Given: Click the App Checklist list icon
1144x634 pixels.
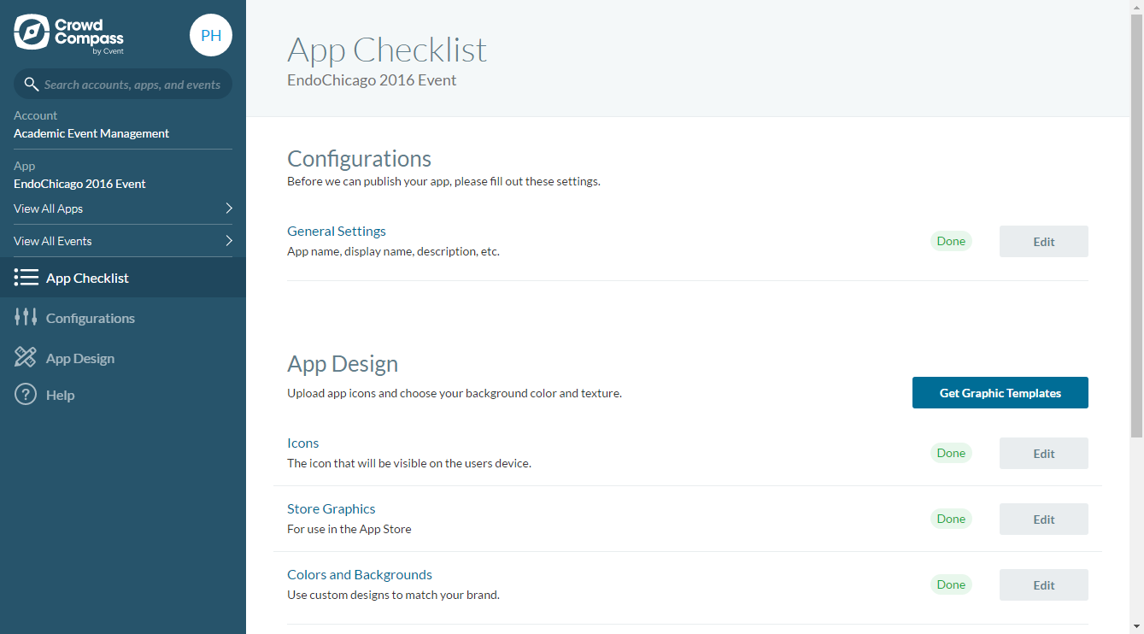Looking at the screenshot, I should pos(26,278).
